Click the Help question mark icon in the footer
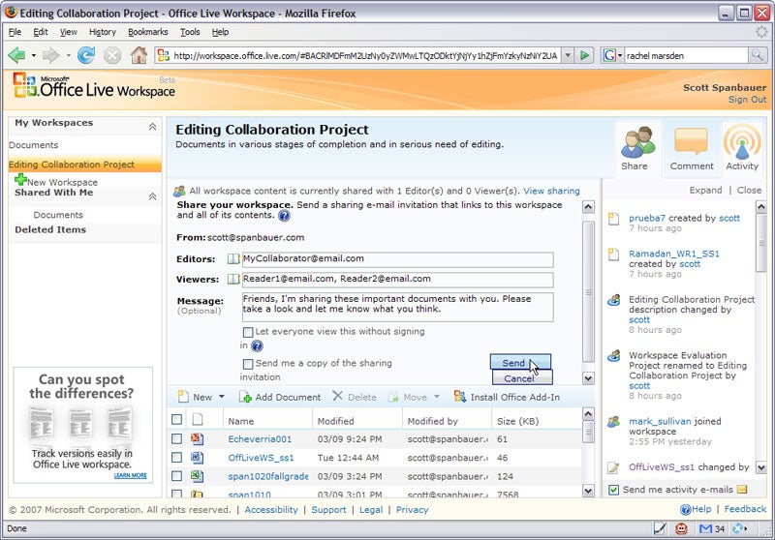This screenshot has width=775, height=540. pos(685,509)
